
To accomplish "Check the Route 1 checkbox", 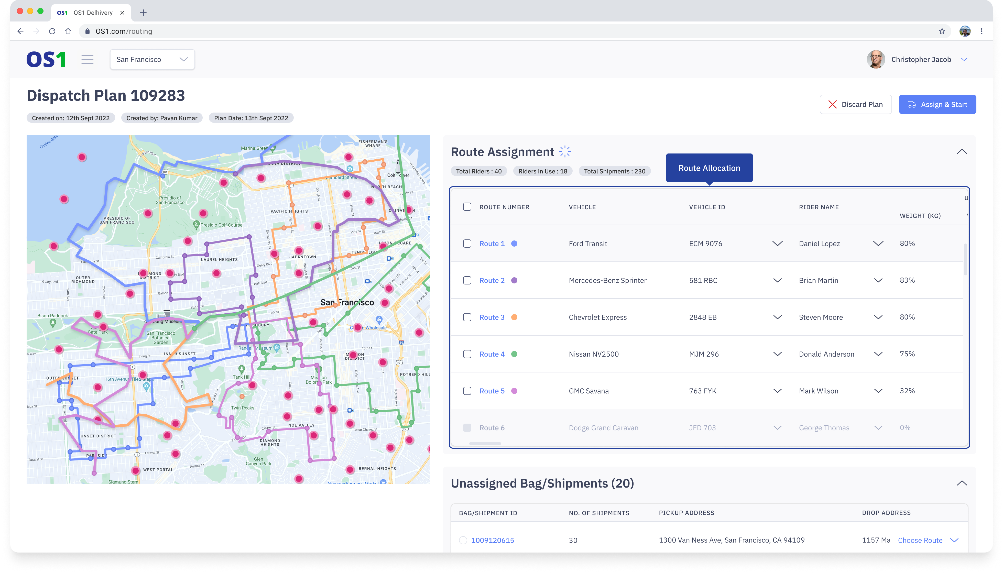I will pyautogui.click(x=467, y=244).
